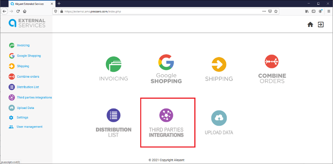Bookmark this page with star icon
This screenshot has height=164, width=333.
[276, 11]
